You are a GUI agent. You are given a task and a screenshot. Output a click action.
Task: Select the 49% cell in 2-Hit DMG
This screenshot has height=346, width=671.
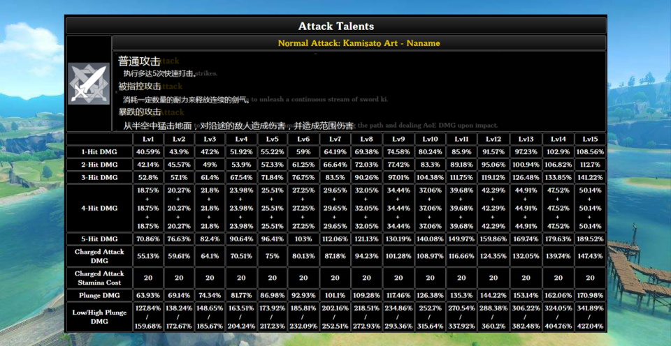pyautogui.click(x=210, y=165)
